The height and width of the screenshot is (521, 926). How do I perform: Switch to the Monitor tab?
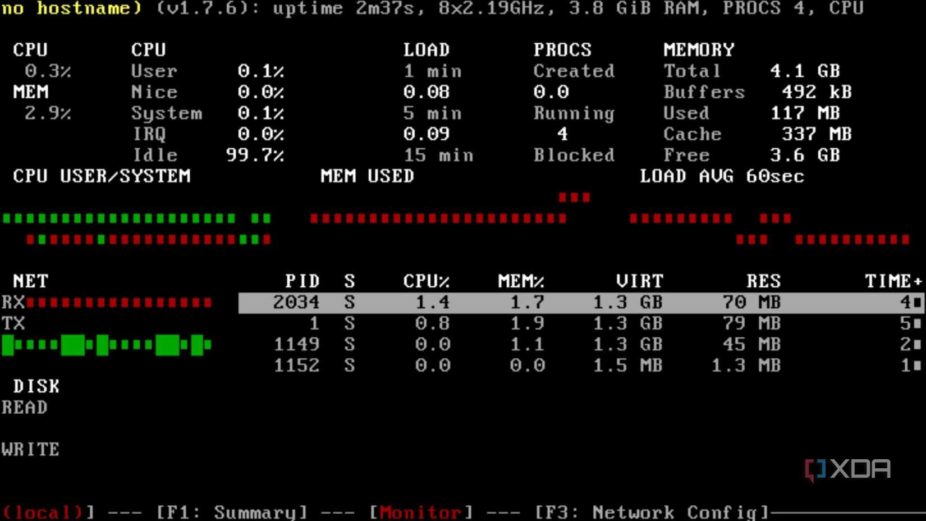tap(420, 511)
